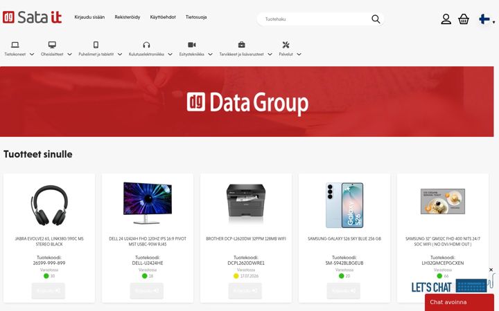Expand the Tarvikkeet ja lisävarusteet chevron
This screenshot has width=499, height=311.
click(x=270, y=55)
